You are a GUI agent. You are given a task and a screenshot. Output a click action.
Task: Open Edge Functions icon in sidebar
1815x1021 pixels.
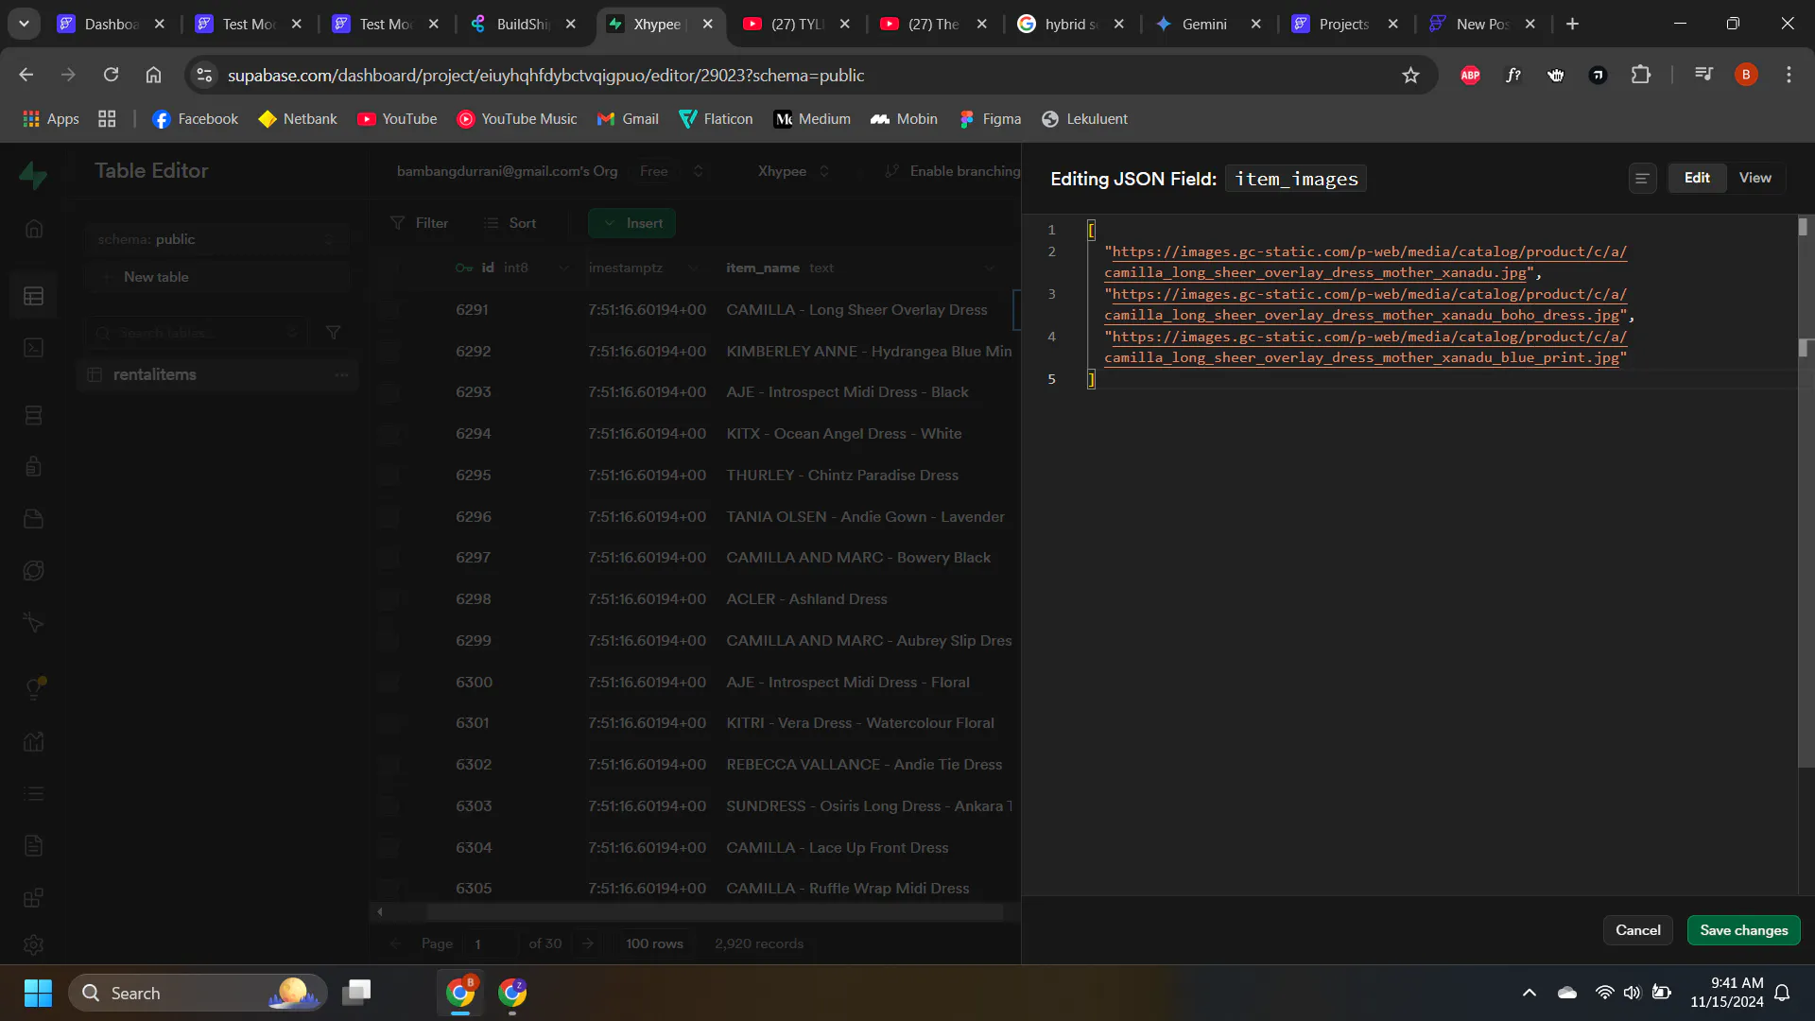coord(33,571)
